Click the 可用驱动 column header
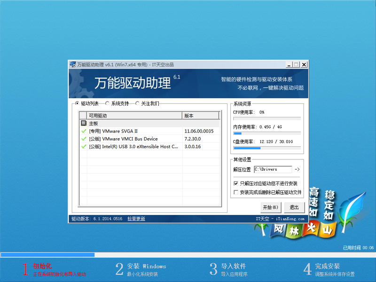This screenshot has height=282, width=376. click(134, 116)
